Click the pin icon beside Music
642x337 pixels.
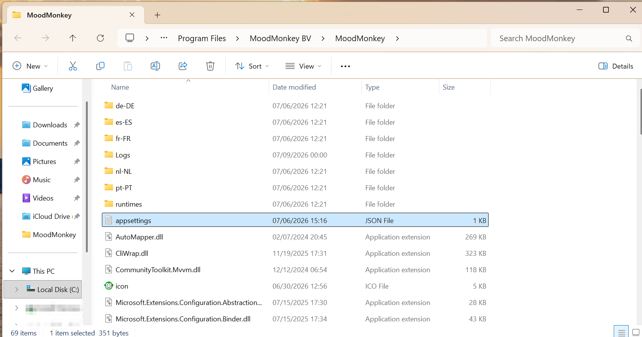77,180
